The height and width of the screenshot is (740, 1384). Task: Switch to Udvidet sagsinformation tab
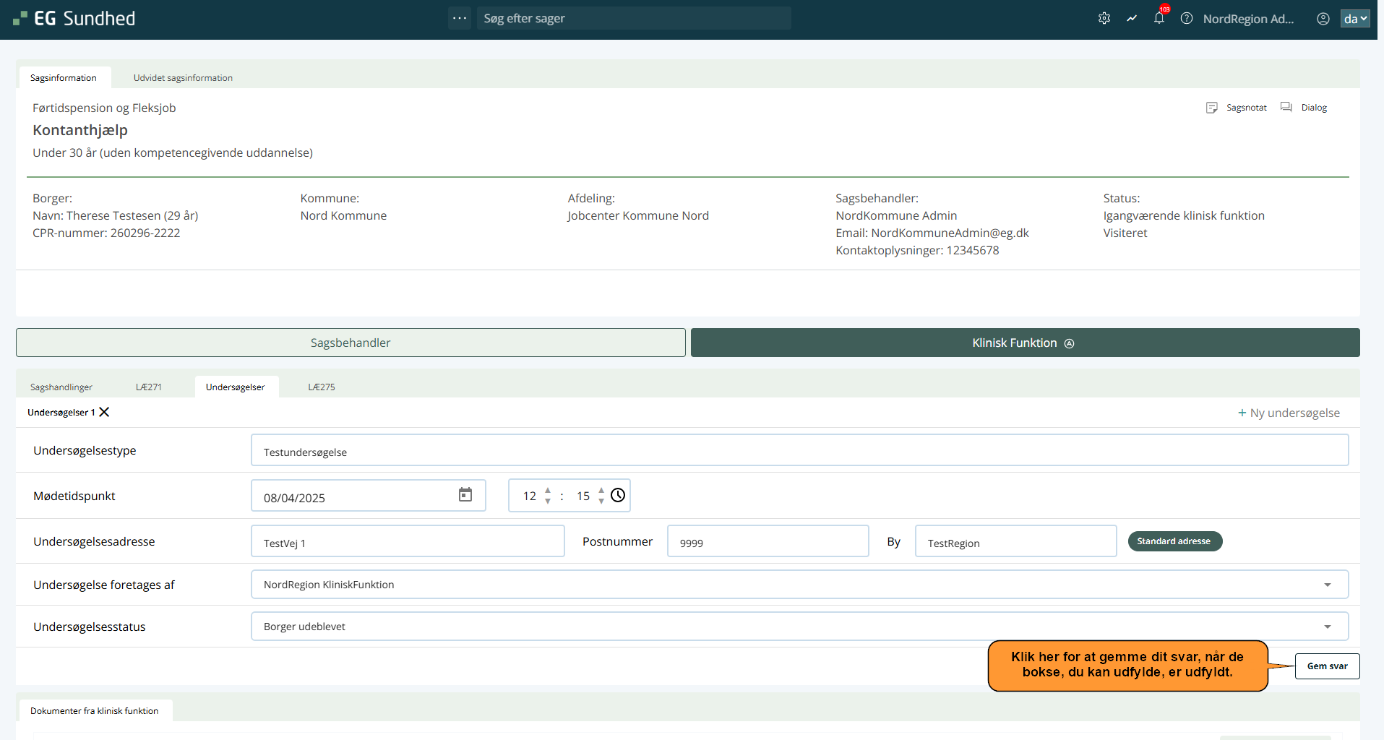(x=183, y=78)
